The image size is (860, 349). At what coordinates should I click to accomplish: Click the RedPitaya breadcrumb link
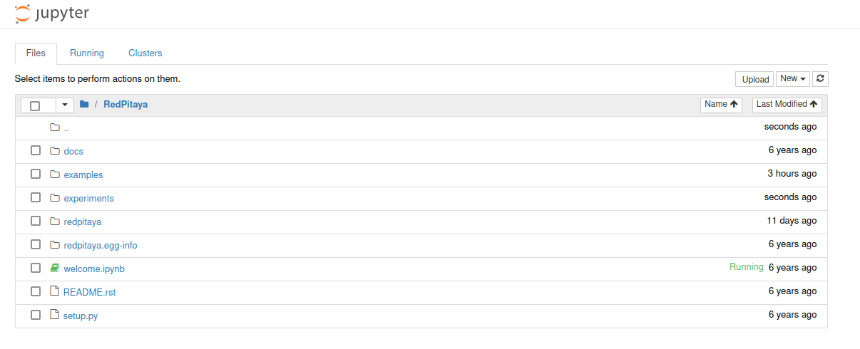point(126,105)
